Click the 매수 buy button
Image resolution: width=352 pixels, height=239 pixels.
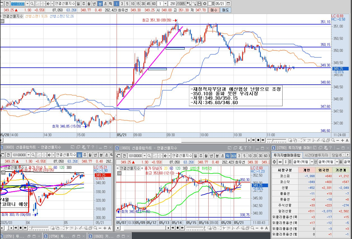coord(213,10)
